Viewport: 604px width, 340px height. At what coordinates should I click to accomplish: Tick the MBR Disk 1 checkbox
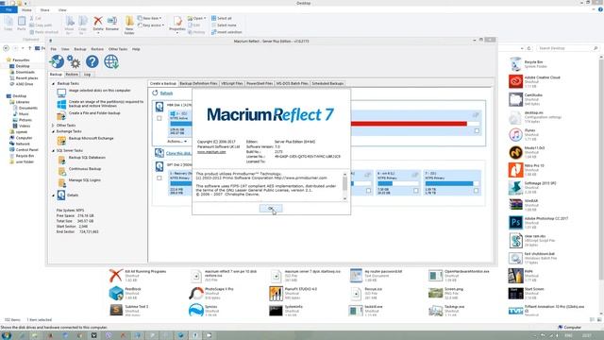[159, 118]
